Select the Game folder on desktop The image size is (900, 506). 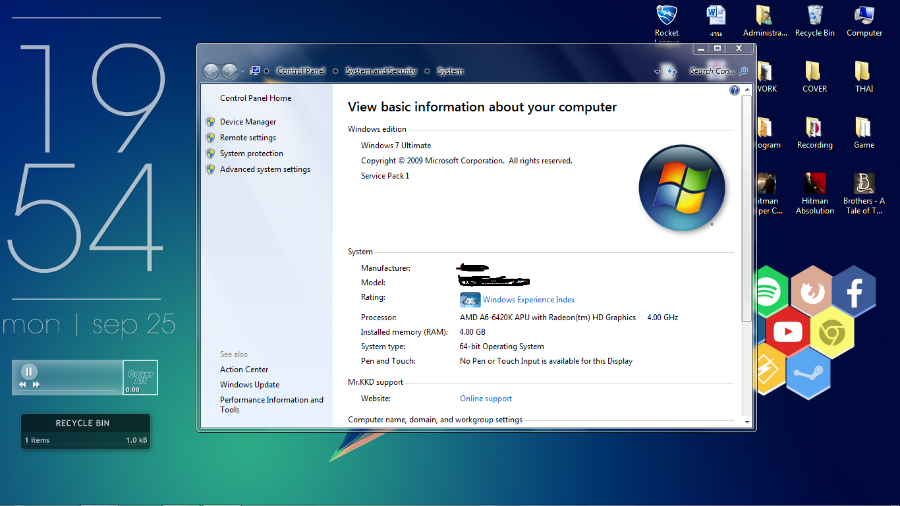[864, 134]
